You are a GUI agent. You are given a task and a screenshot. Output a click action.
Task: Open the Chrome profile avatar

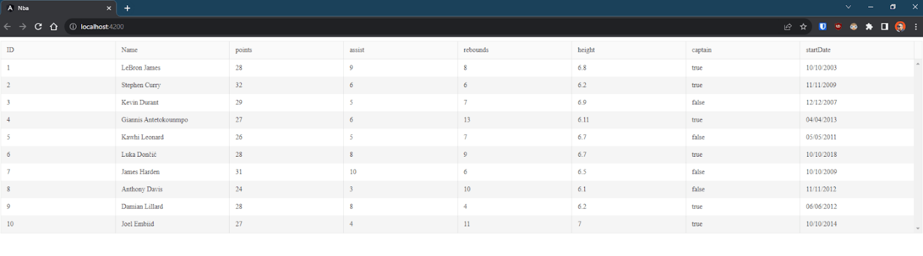(900, 26)
